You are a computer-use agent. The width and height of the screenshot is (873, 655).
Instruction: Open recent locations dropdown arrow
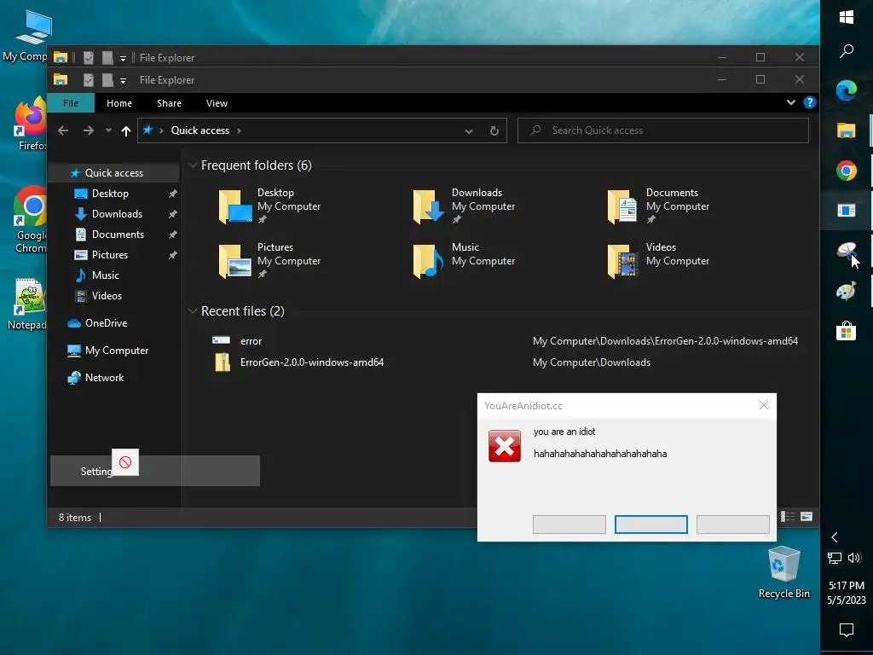pos(108,130)
